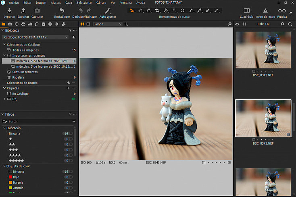Click the viewer magnifier search icon

tap(229, 24)
